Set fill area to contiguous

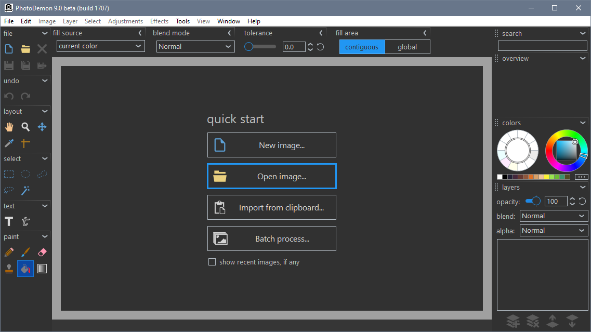[x=362, y=47]
